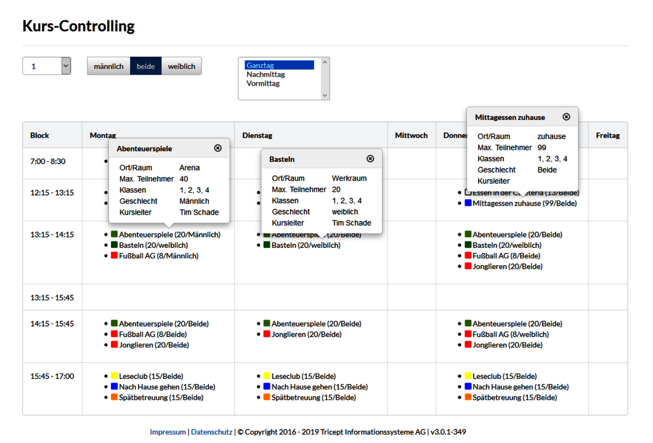Click red square beside Thursday 14:15 Jonglieren
The image size is (653, 443).
468,345
